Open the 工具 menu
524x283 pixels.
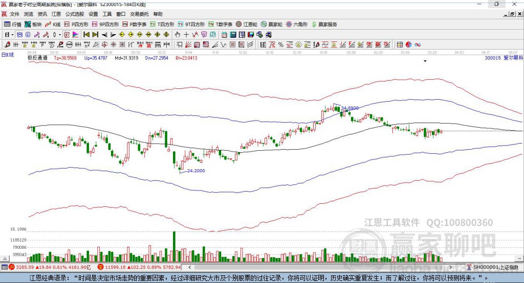[x=107, y=14]
